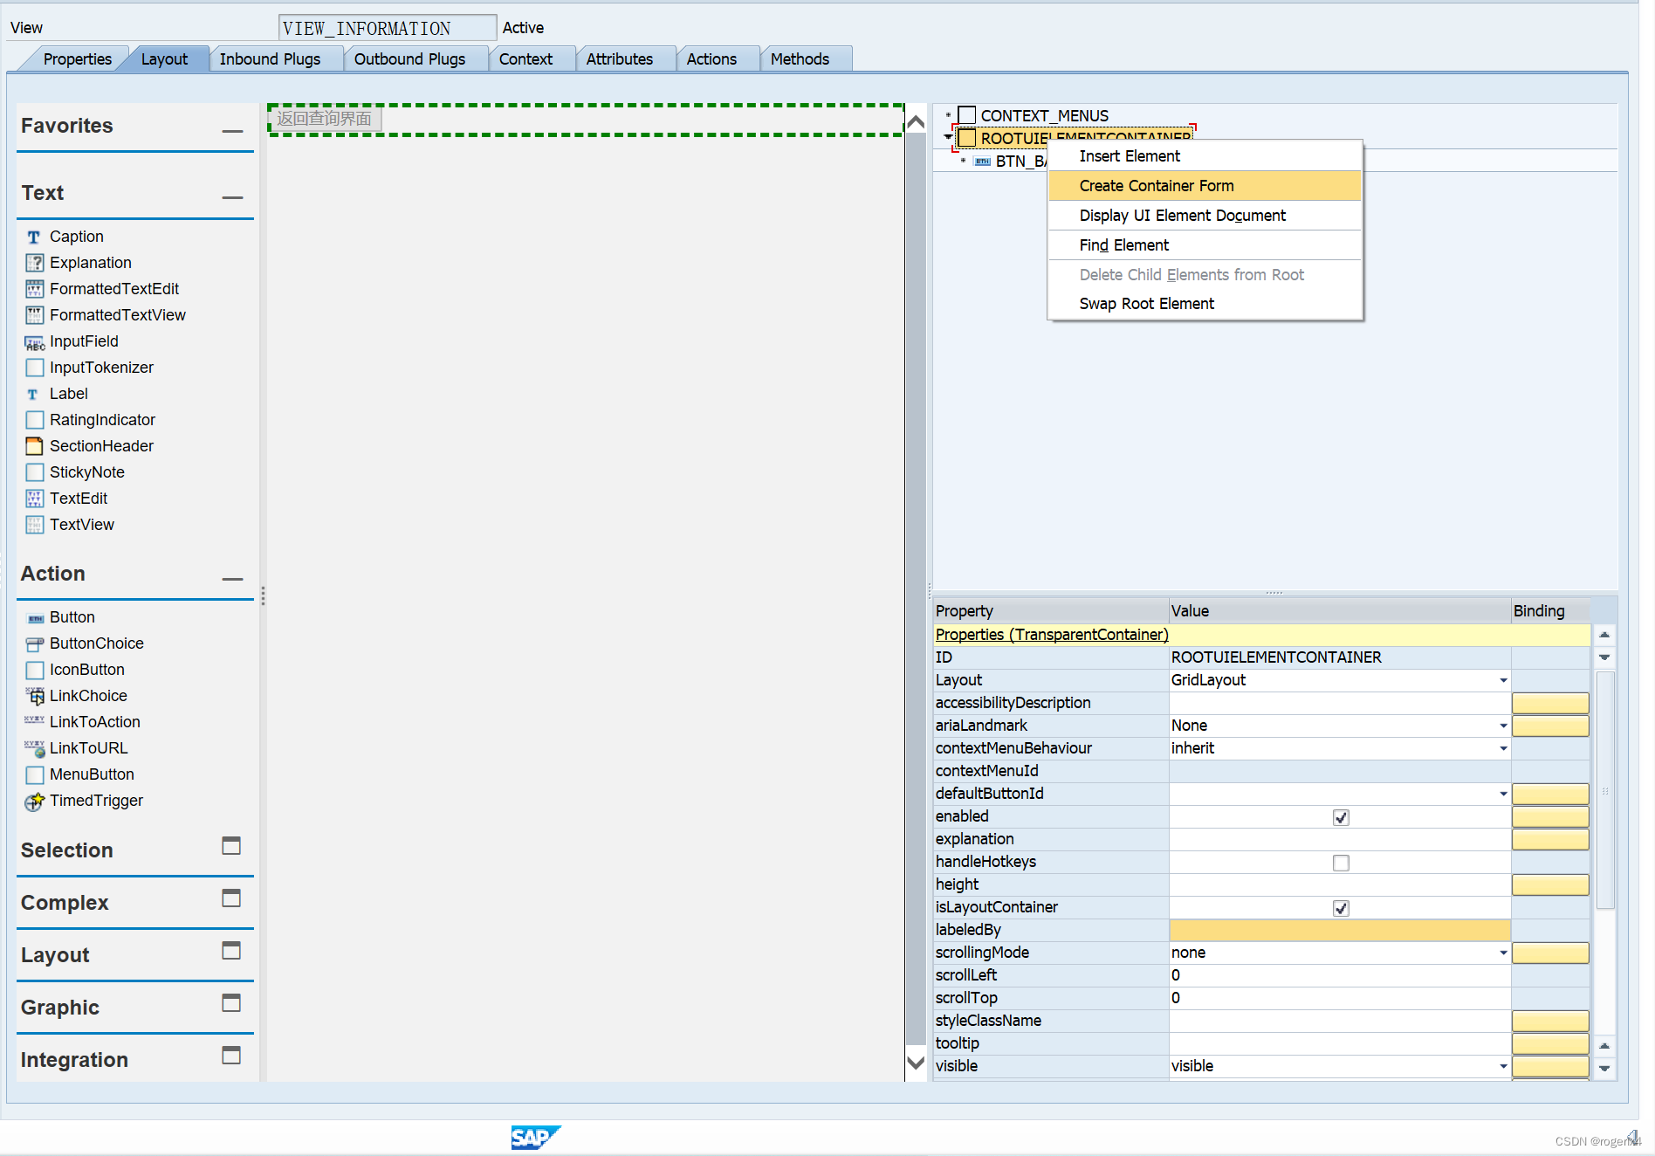Toggle the isLayoutContainer checkbox
The height and width of the screenshot is (1156, 1655).
1341,908
